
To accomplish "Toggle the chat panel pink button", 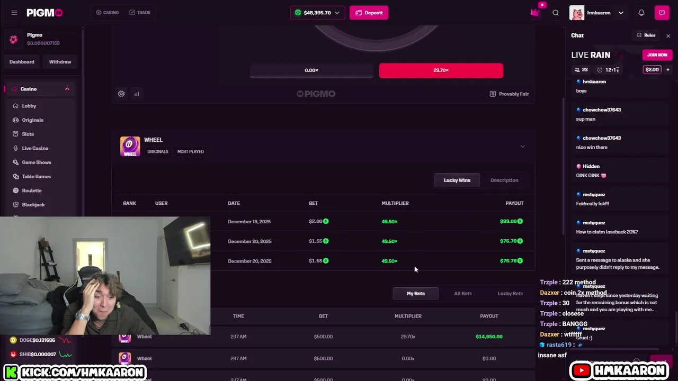I will coord(662,13).
